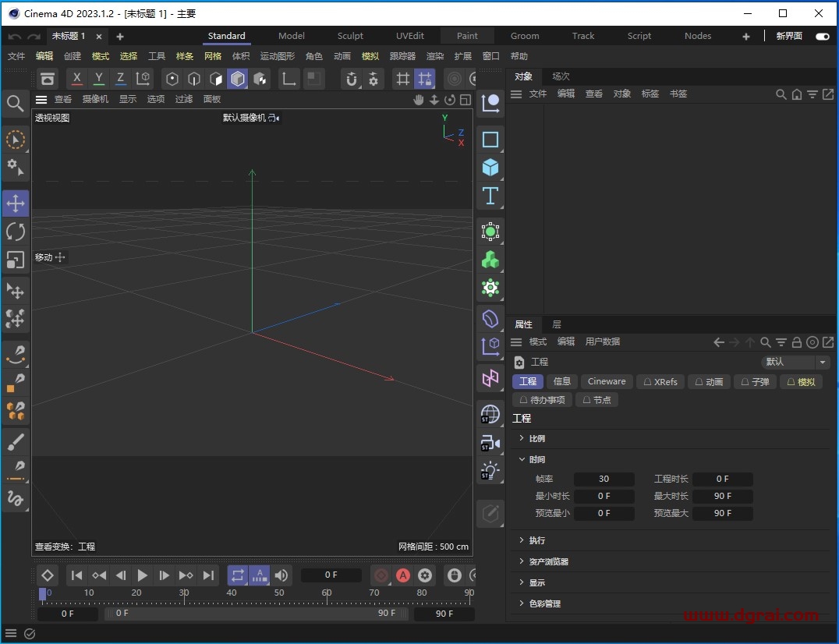Select the Scale tool
839x644 pixels.
click(16, 260)
